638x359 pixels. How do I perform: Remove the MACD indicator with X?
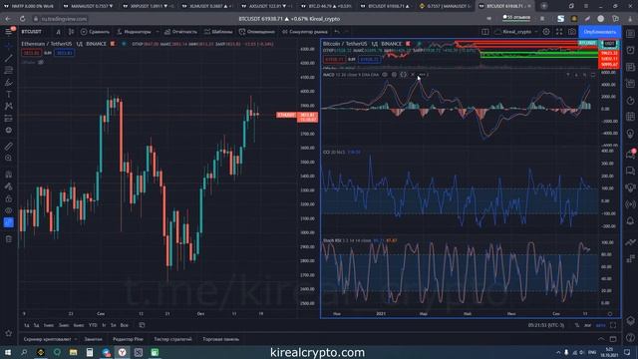point(413,75)
